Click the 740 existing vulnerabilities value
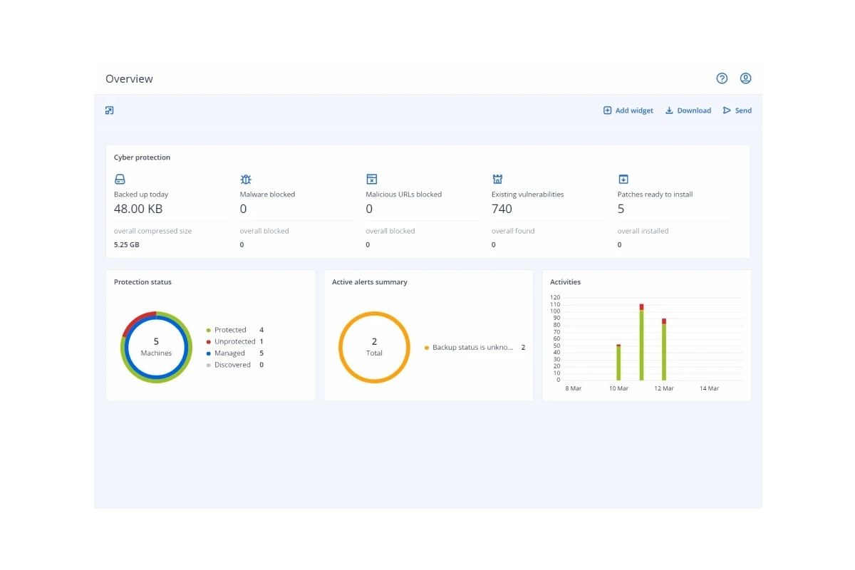This screenshot has height=570, width=855. (502, 209)
